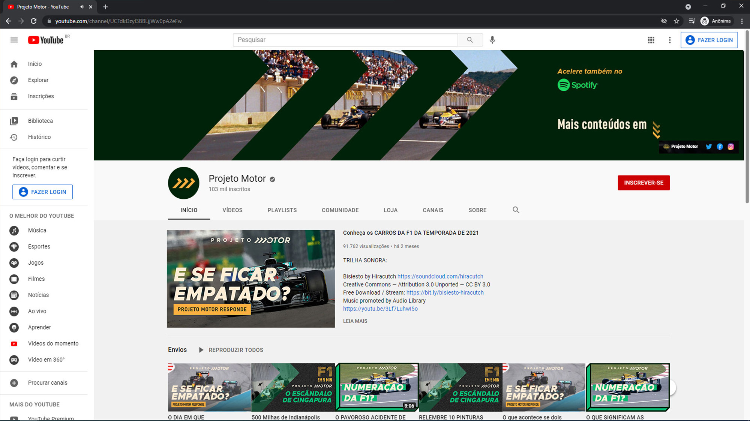The image size is (750, 421).
Task: Click FAZER LOGIN in sidebar
Action: (x=42, y=192)
